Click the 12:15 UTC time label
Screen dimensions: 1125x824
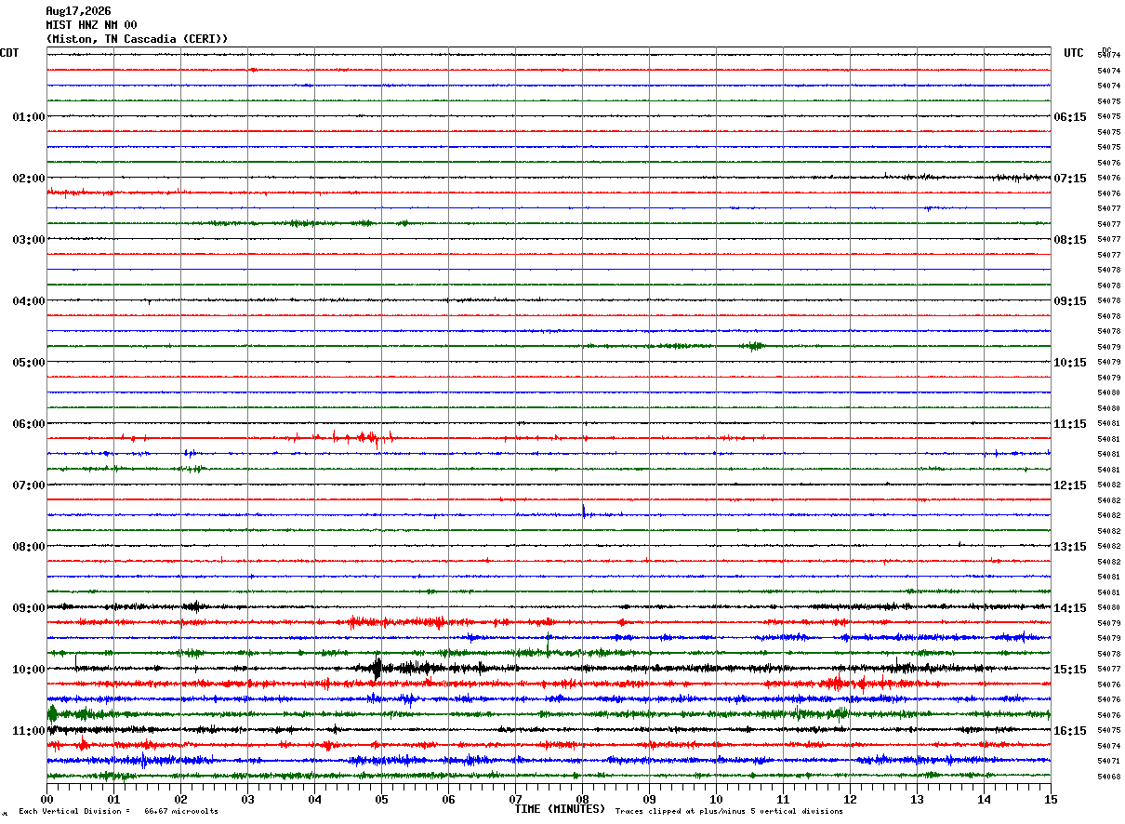click(x=1070, y=485)
